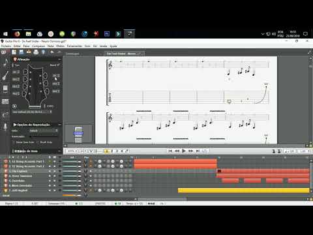Select voice 2 in the voice selector

click(112, 151)
